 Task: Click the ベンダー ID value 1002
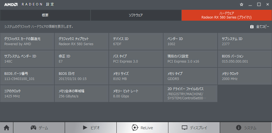[x=171, y=44]
